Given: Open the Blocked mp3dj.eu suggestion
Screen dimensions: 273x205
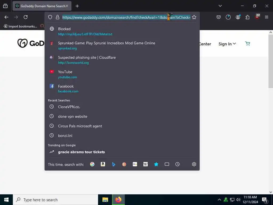Looking at the screenshot, I should coord(122,31).
